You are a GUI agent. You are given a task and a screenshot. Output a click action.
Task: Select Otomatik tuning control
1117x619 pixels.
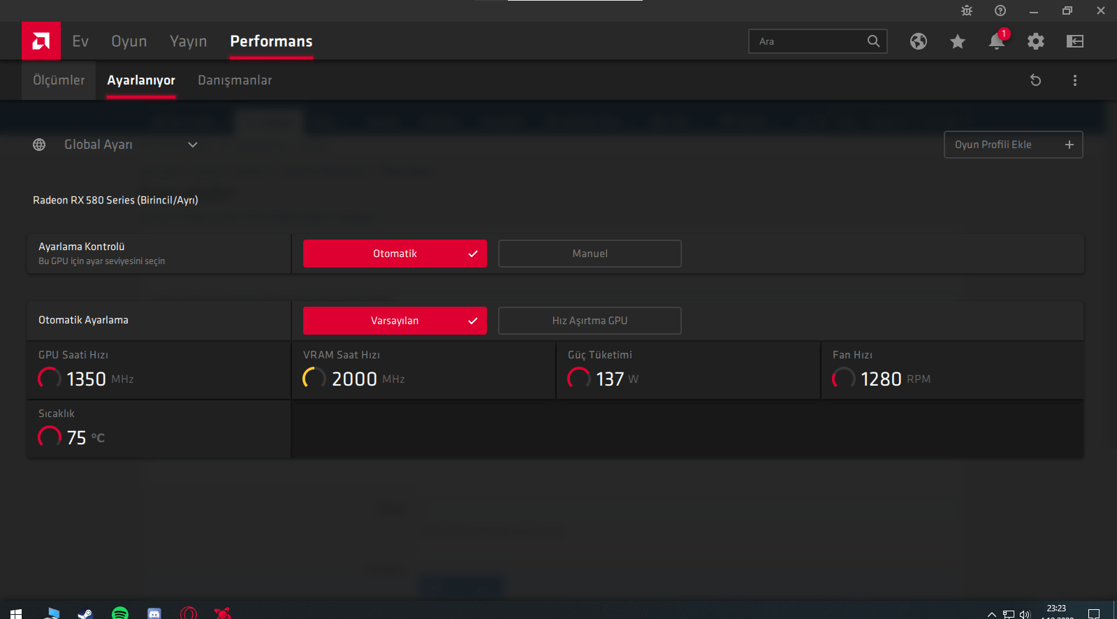coord(395,254)
